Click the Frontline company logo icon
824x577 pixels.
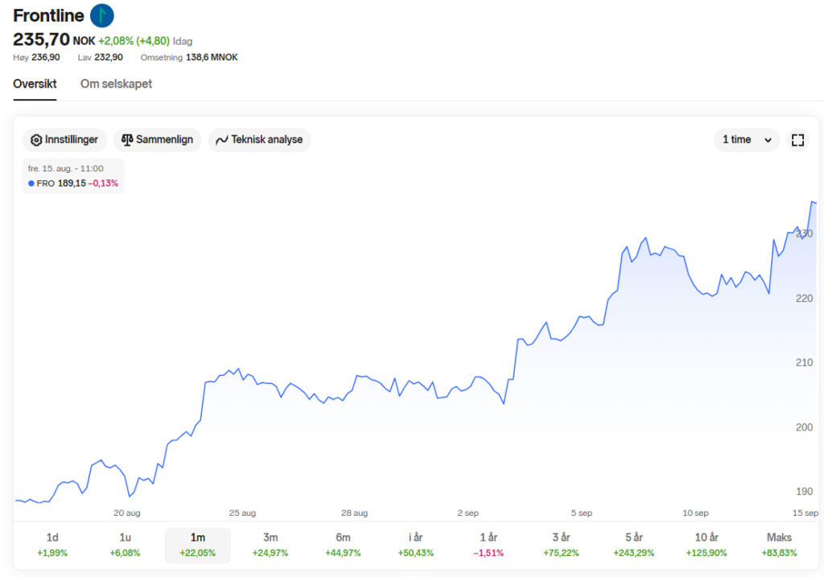pos(102,14)
